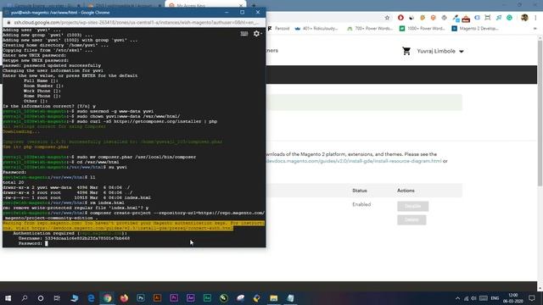The image size is (543, 305).
Task: Click the first gray button in Enabled row
Action: pyautogui.click(x=413, y=206)
